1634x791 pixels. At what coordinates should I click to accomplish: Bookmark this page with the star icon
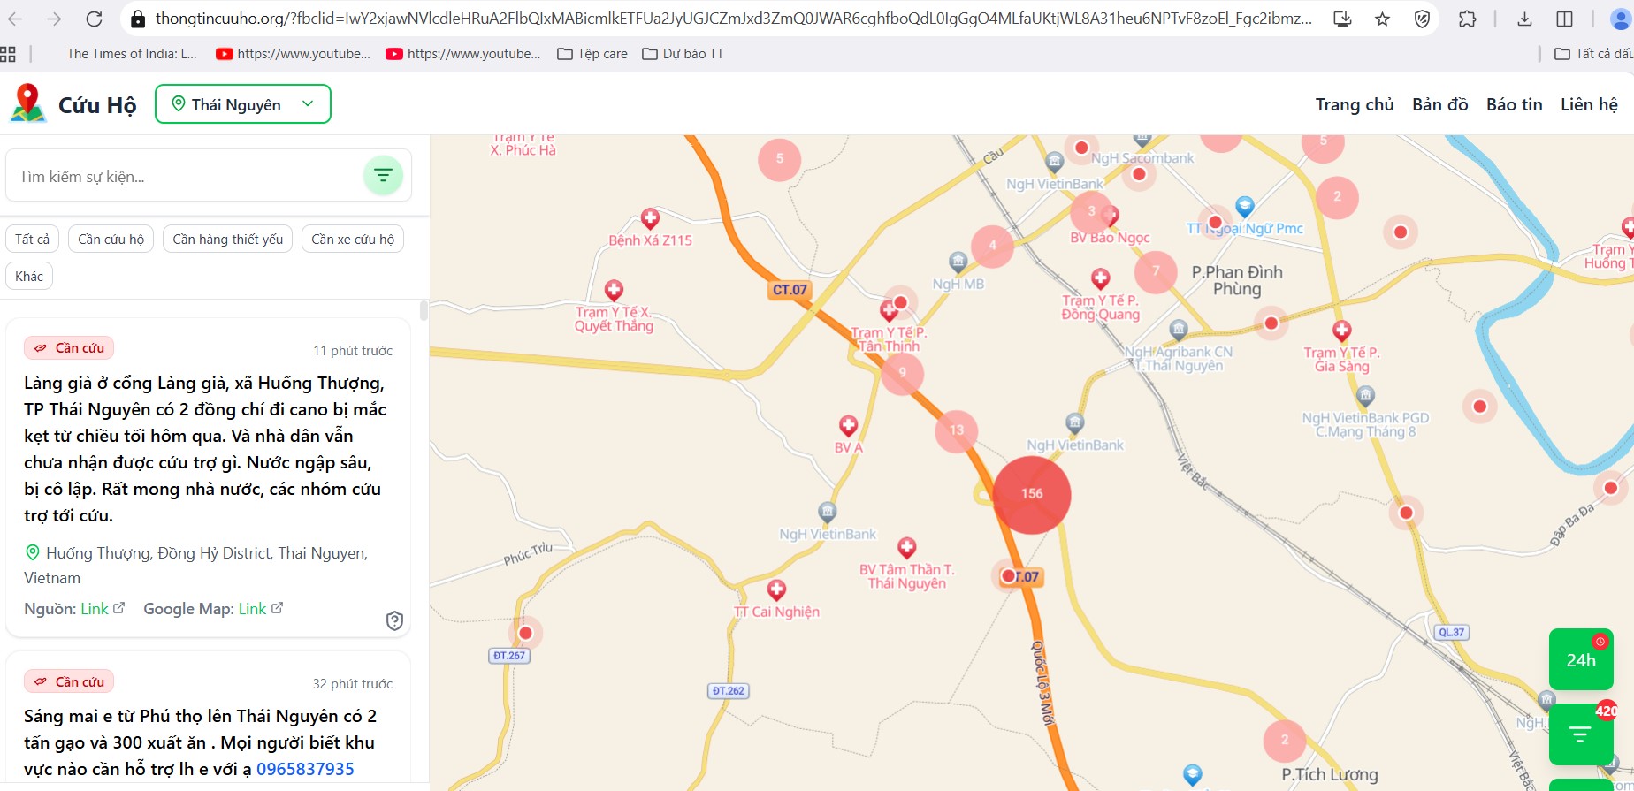1382,19
